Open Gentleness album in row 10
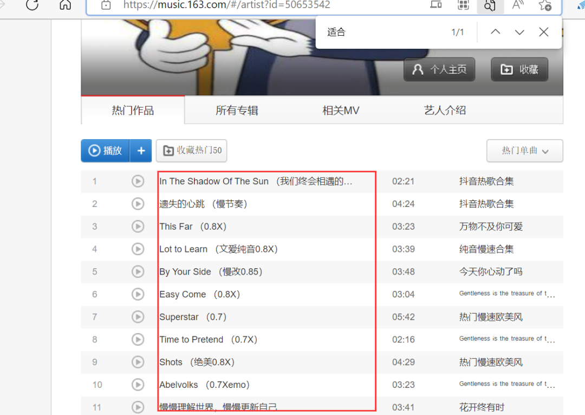This screenshot has height=415, width=585. tap(507, 384)
